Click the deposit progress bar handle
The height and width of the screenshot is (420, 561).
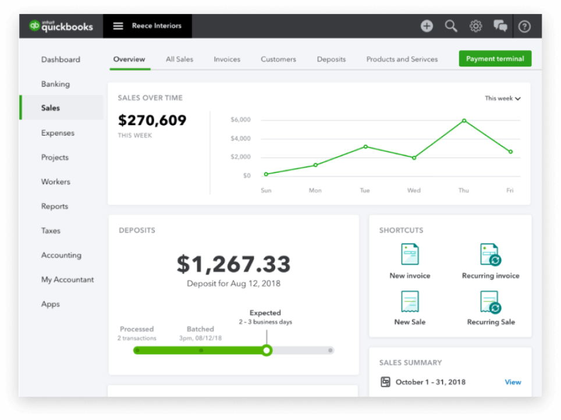click(267, 350)
